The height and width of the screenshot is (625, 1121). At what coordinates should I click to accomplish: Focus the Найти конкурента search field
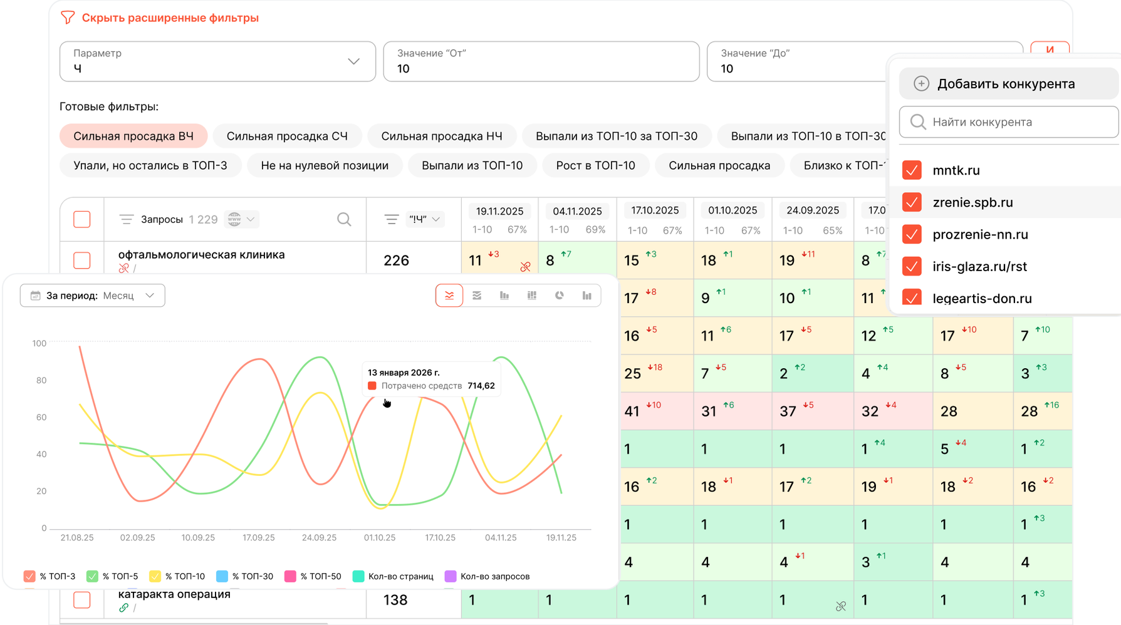(x=1009, y=121)
